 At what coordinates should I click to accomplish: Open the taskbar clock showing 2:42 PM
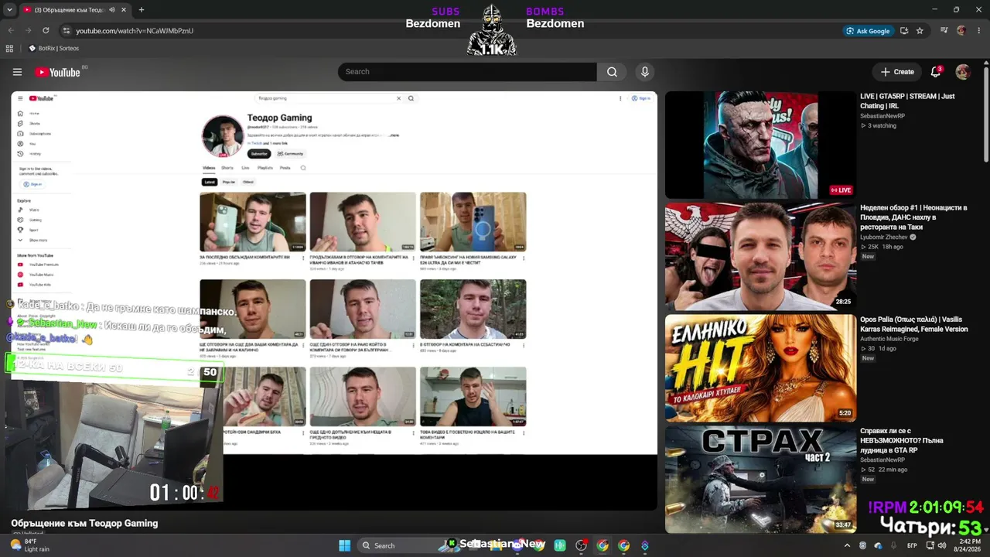(x=968, y=545)
